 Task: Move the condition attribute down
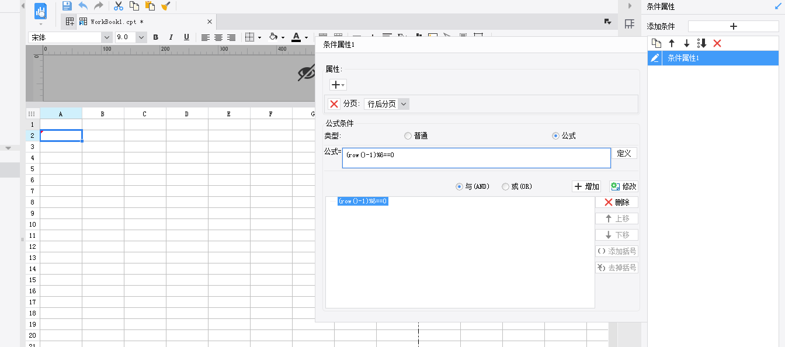(x=687, y=43)
